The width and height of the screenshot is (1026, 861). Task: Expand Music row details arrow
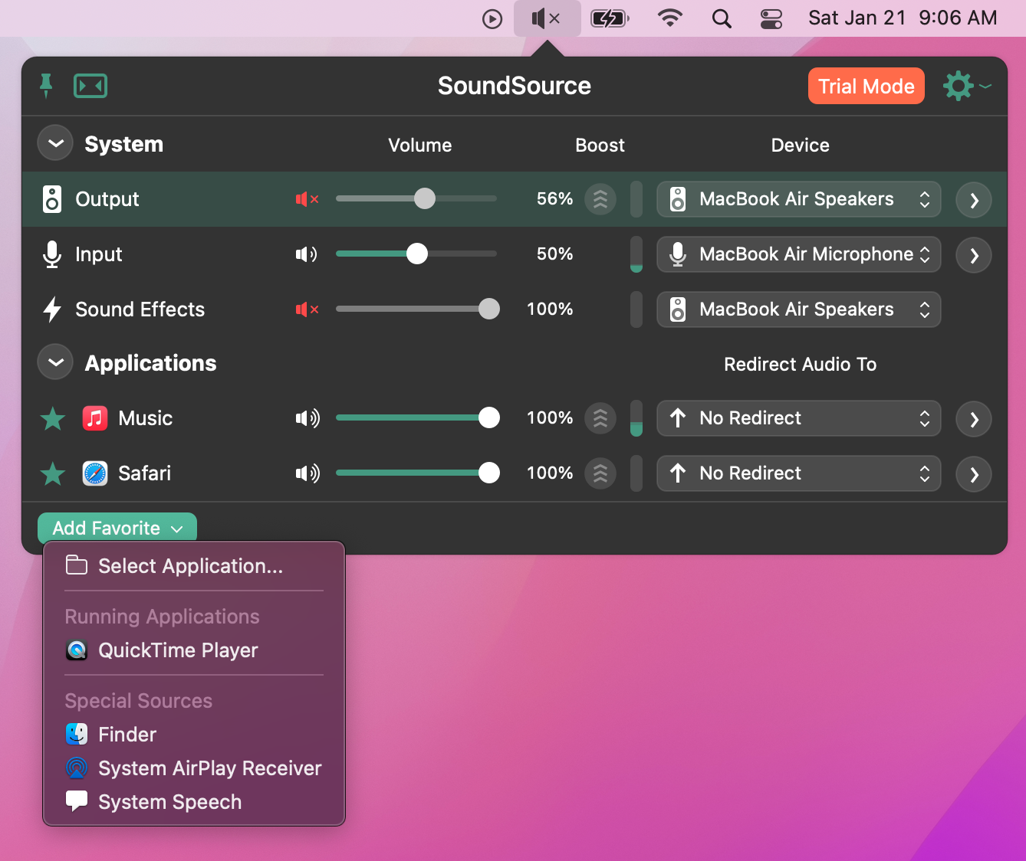click(974, 419)
